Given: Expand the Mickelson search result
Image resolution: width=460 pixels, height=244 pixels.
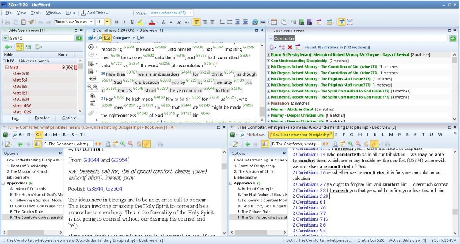Looking at the screenshot, I should coord(269,103).
